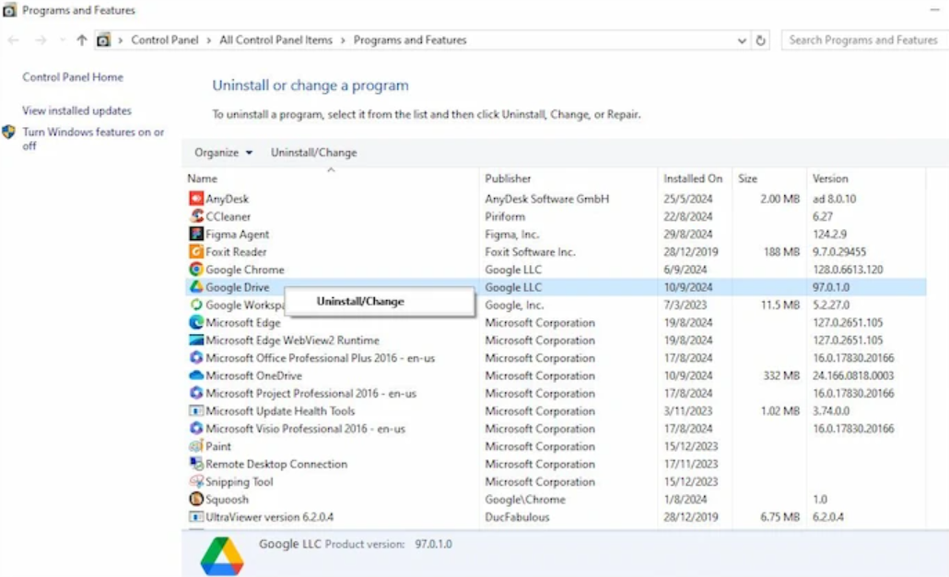The image size is (949, 577).
Task: Click the Programs and Features title bar icon
Action: pos(10,10)
